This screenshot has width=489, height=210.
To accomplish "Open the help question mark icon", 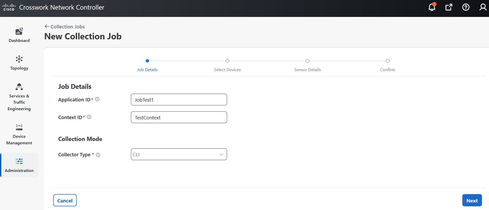I will tap(466, 7).
